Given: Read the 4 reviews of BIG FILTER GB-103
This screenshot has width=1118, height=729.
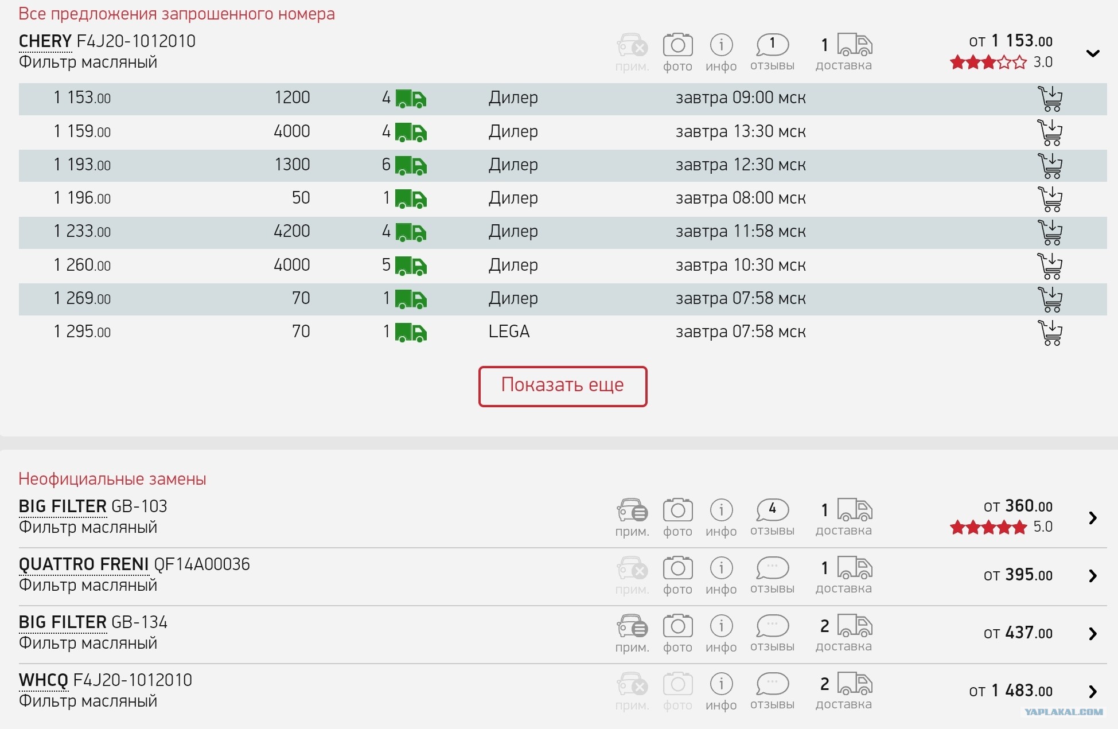Looking at the screenshot, I should click(x=772, y=518).
